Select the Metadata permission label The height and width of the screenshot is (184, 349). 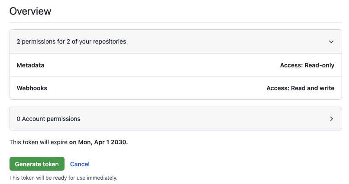click(x=30, y=65)
